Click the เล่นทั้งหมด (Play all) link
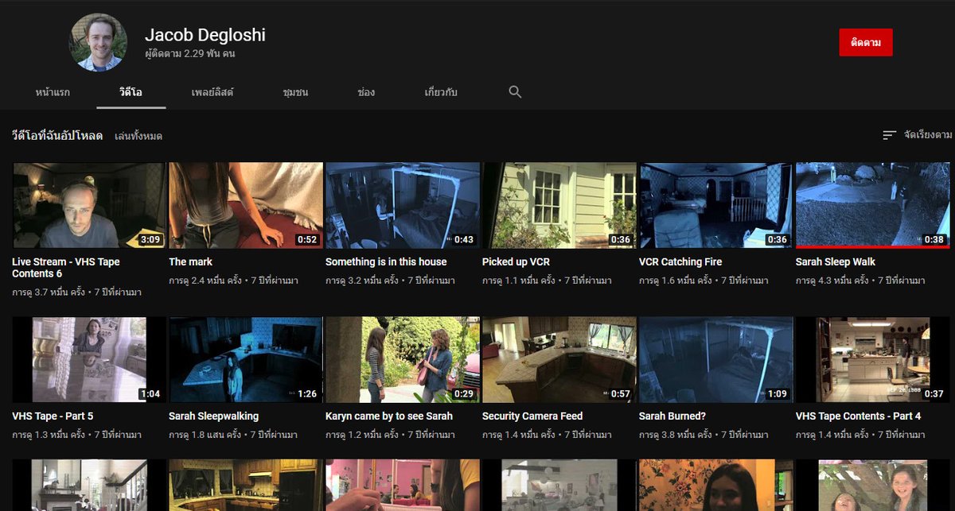955x511 pixels. 138,136
